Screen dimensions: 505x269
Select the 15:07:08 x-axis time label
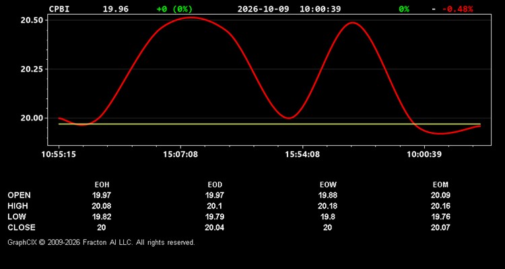180,155
